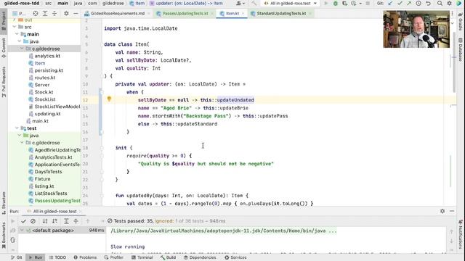Toggle Pull Requests side panel
This screenshot has height=261, width=465.
pyautogui.click(x=4, y=82)
